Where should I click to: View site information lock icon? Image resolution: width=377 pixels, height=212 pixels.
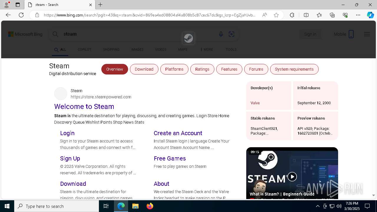pos(37,15)
